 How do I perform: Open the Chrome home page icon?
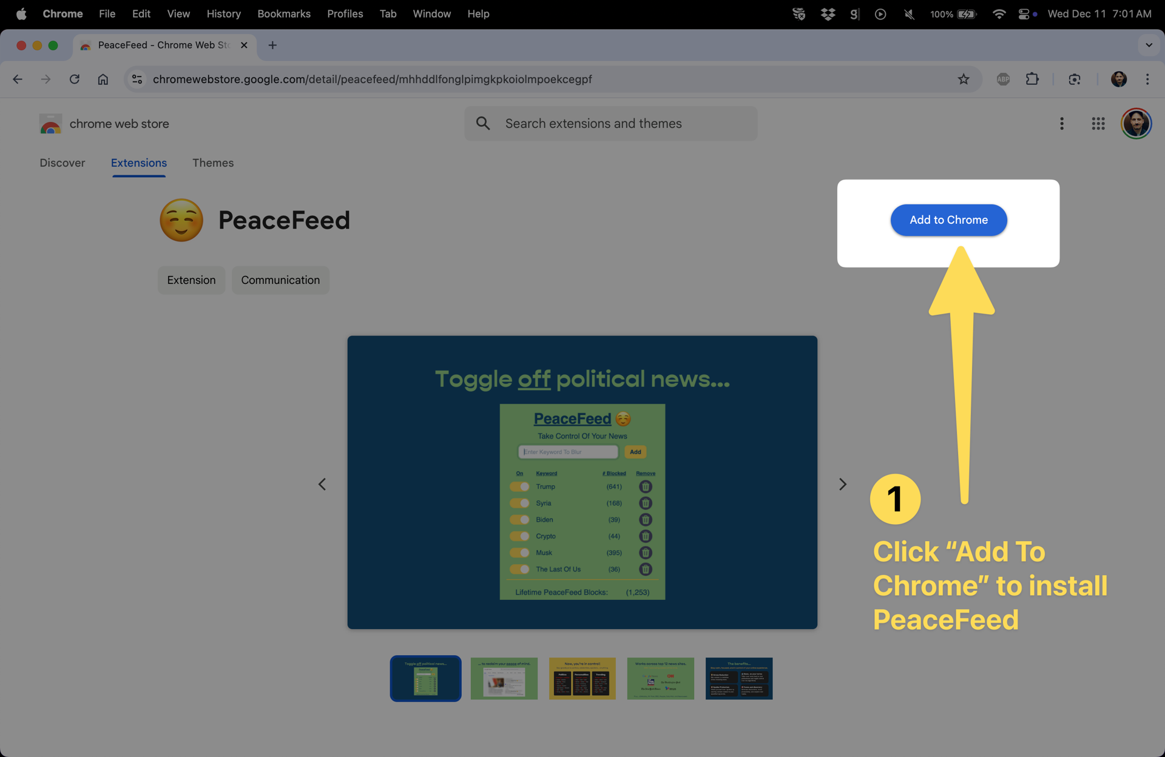103,79
